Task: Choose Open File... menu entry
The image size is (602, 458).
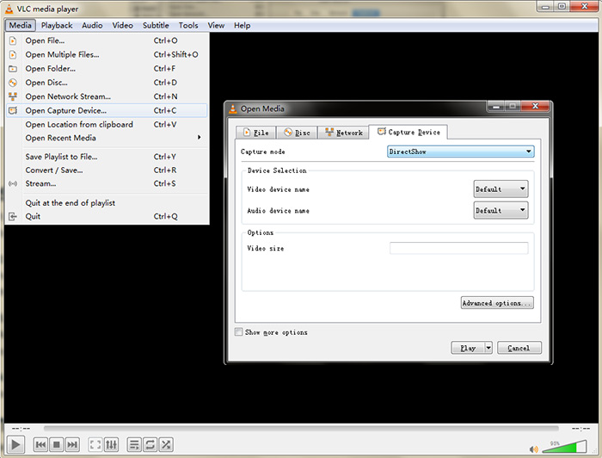Action: 107,40
